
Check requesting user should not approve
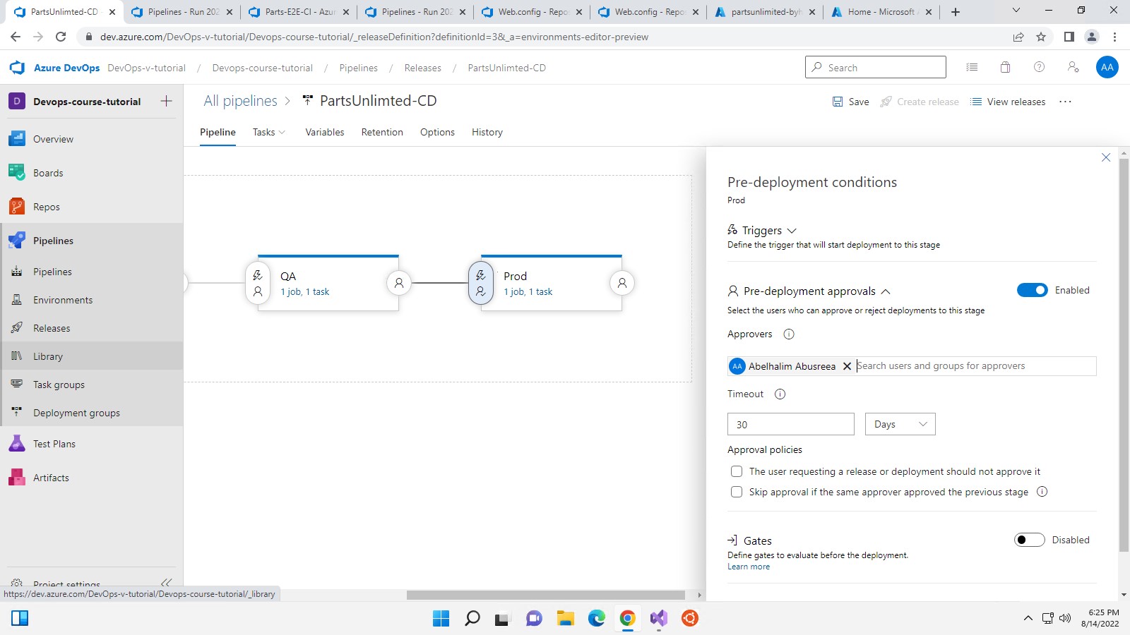click(x=737, y=471)
